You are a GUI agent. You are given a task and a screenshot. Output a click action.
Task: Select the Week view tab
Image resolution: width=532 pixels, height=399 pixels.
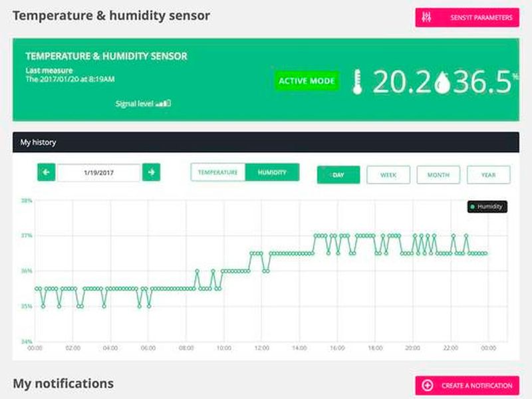coord(388,175)
